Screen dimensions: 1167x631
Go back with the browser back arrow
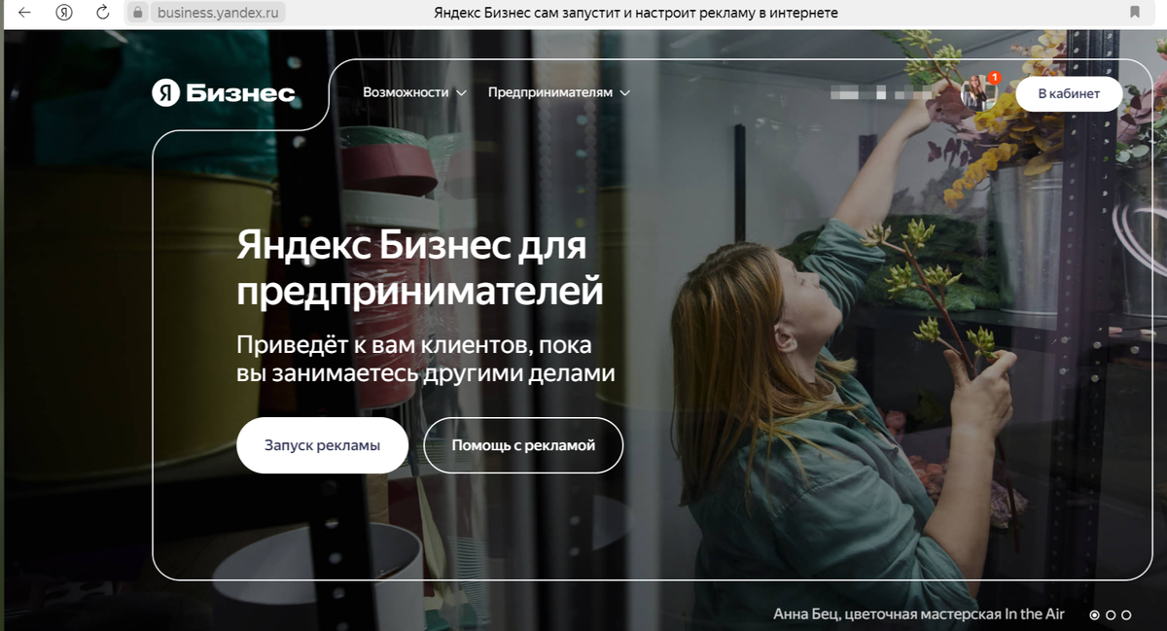click(x=24, y=13)
